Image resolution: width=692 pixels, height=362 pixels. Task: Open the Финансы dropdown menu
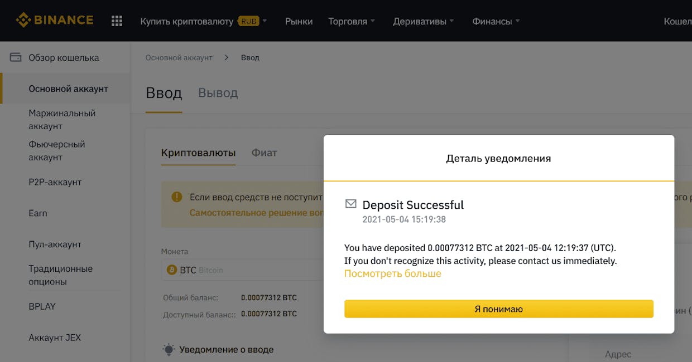pos(496,21)
